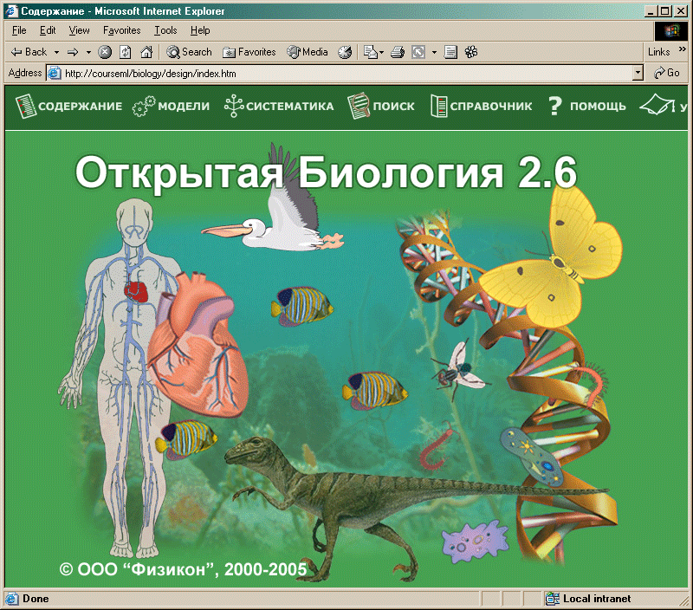The width and height of the screenshot is (693, 610).
Task: Open Справочник (reference) section
Action: pos(482,106)
